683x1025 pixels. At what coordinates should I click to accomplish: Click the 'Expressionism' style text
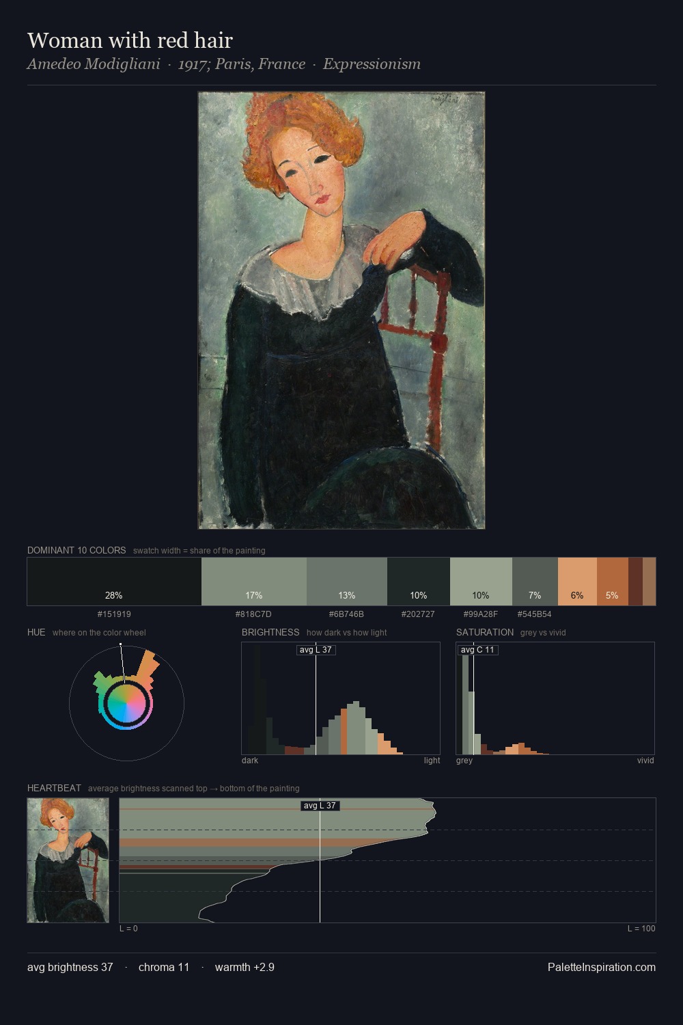click(x=372, y=64)
